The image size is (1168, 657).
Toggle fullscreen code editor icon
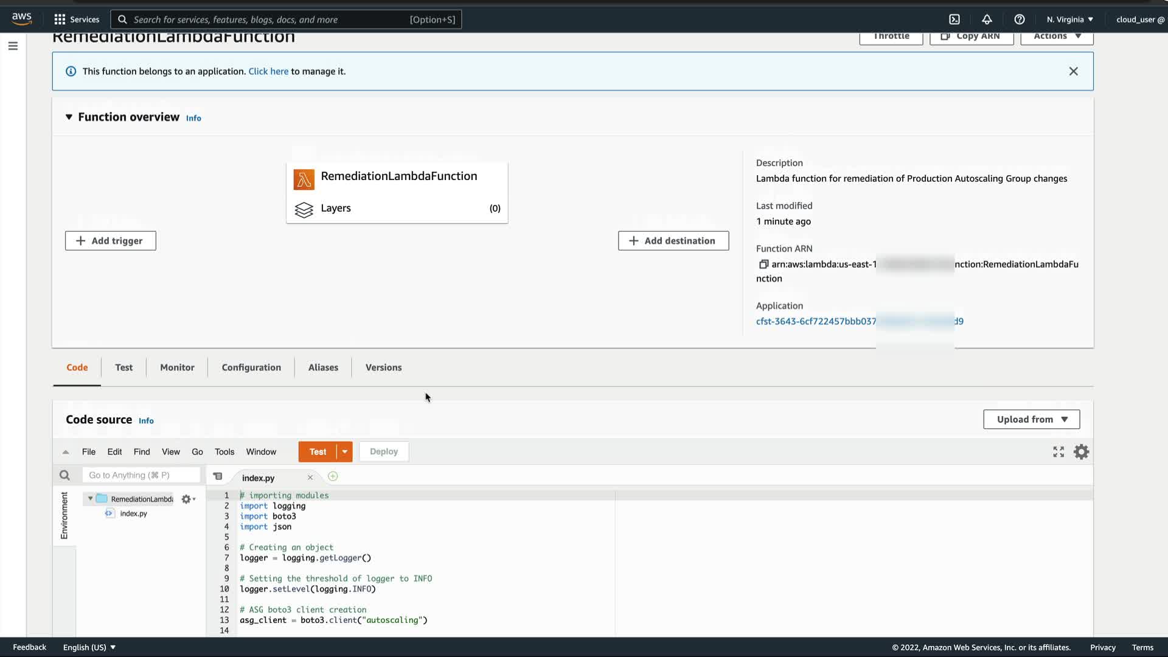pos(1058,452)
